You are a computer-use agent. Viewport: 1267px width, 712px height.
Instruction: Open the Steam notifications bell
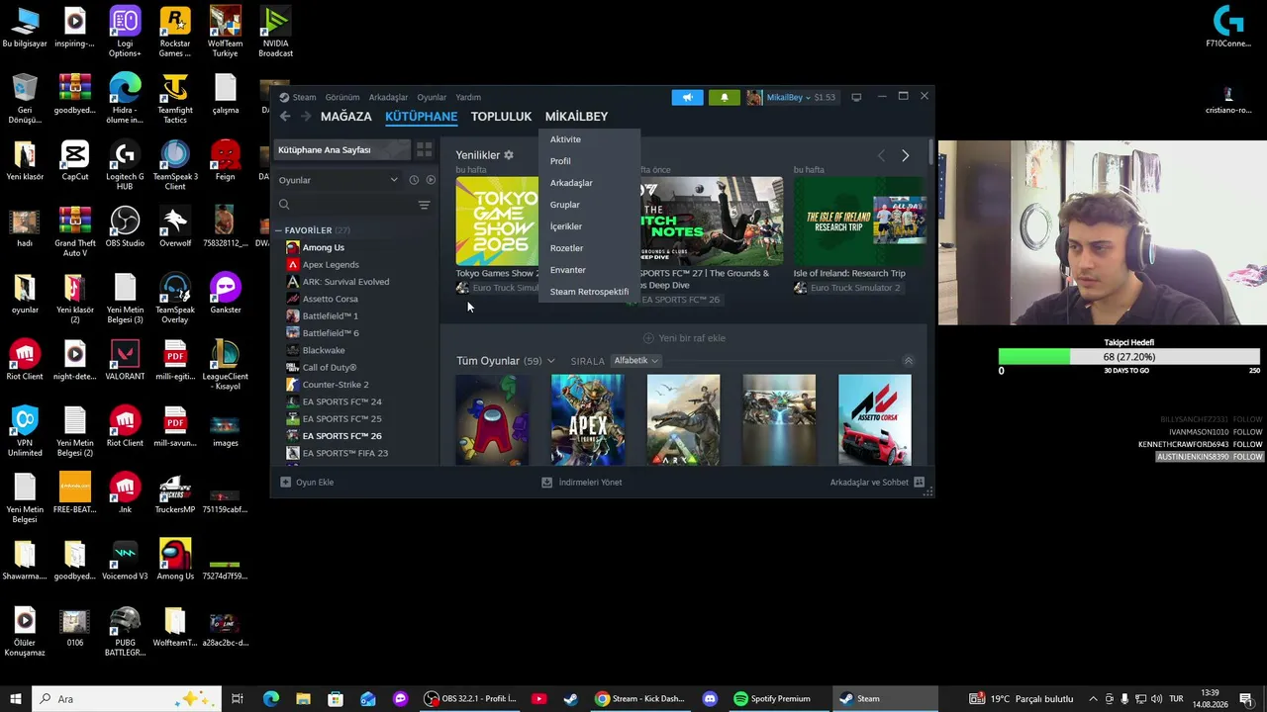(x=725, y=97)
